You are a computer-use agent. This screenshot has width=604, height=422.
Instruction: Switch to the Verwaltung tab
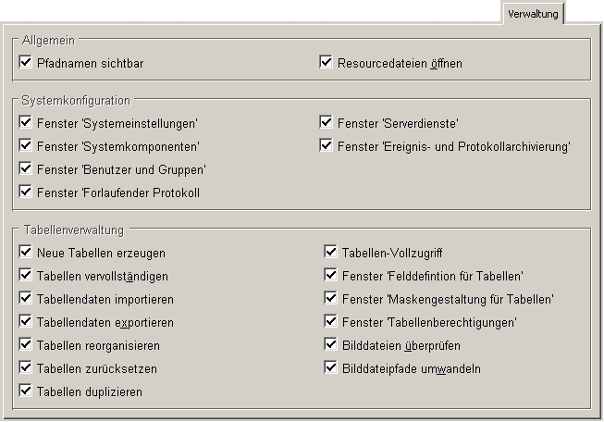(x=533, y=14)
